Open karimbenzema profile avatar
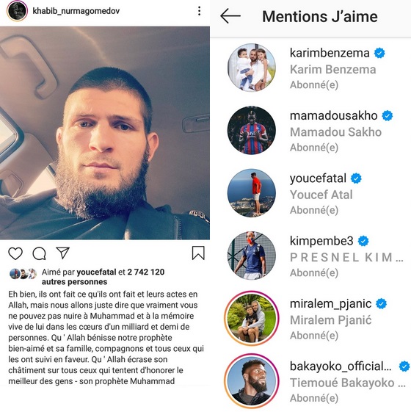The width and height of the screenshot is (411, 412). pos(252,68)
